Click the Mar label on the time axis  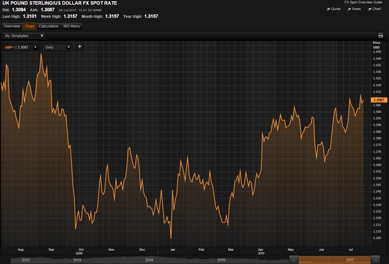[x=231, y=249]
